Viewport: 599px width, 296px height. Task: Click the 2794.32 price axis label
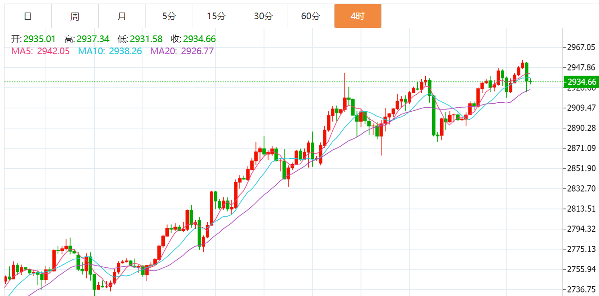[x=581, y=229]
